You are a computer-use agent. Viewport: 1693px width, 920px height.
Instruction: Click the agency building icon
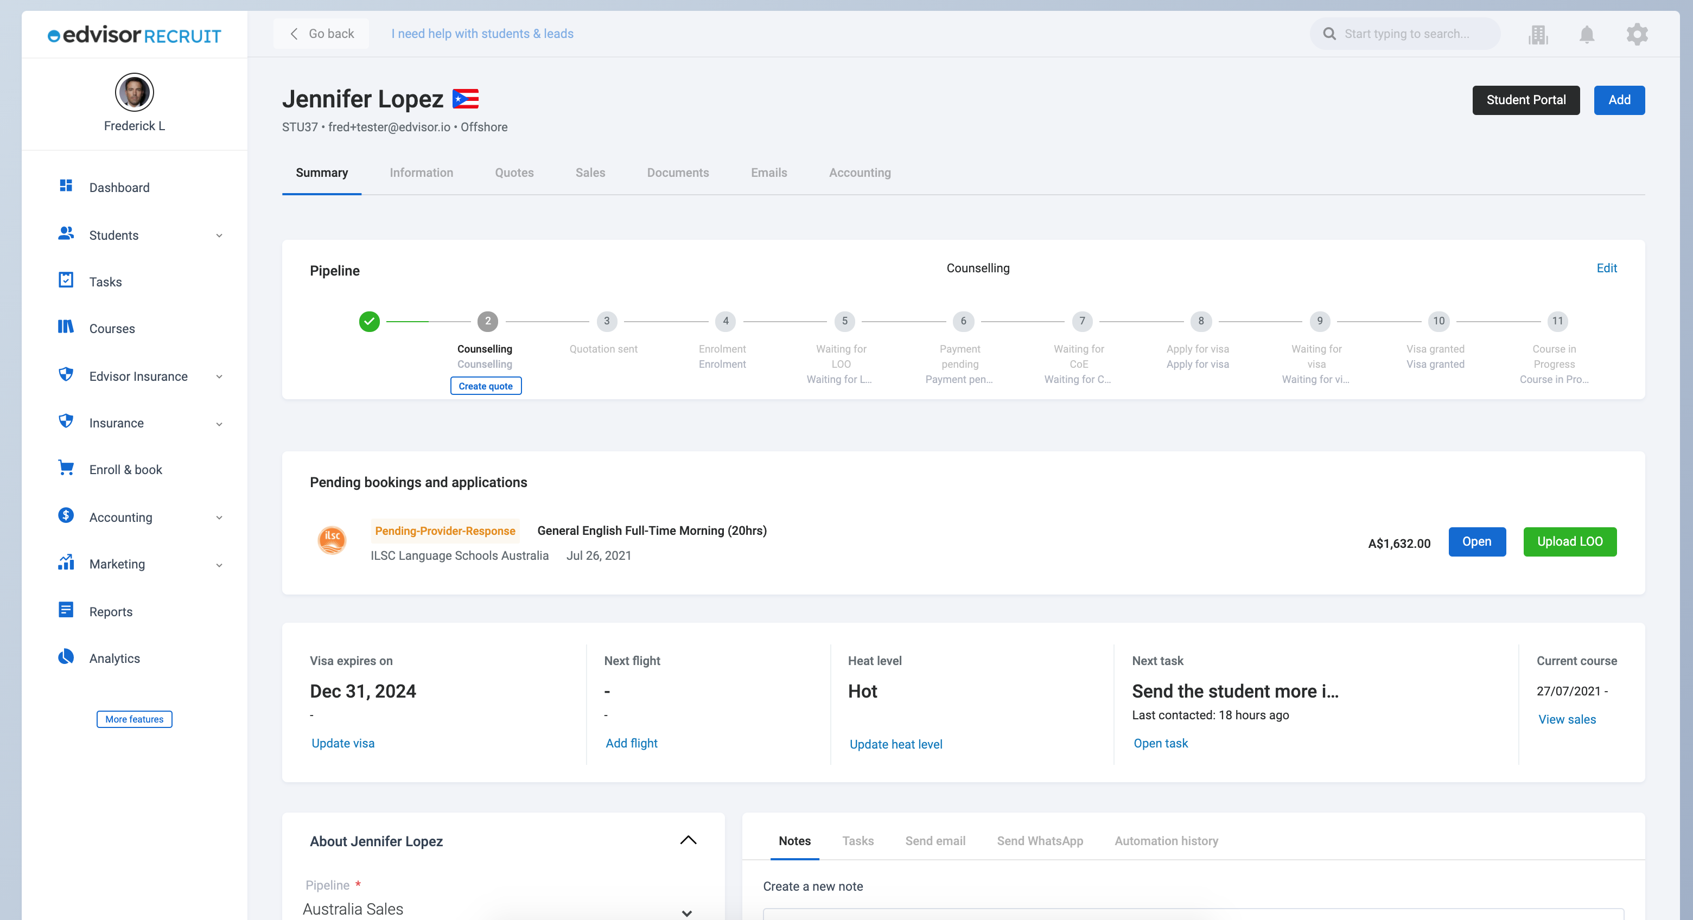pyautogui.click(x=1538, y=34)
